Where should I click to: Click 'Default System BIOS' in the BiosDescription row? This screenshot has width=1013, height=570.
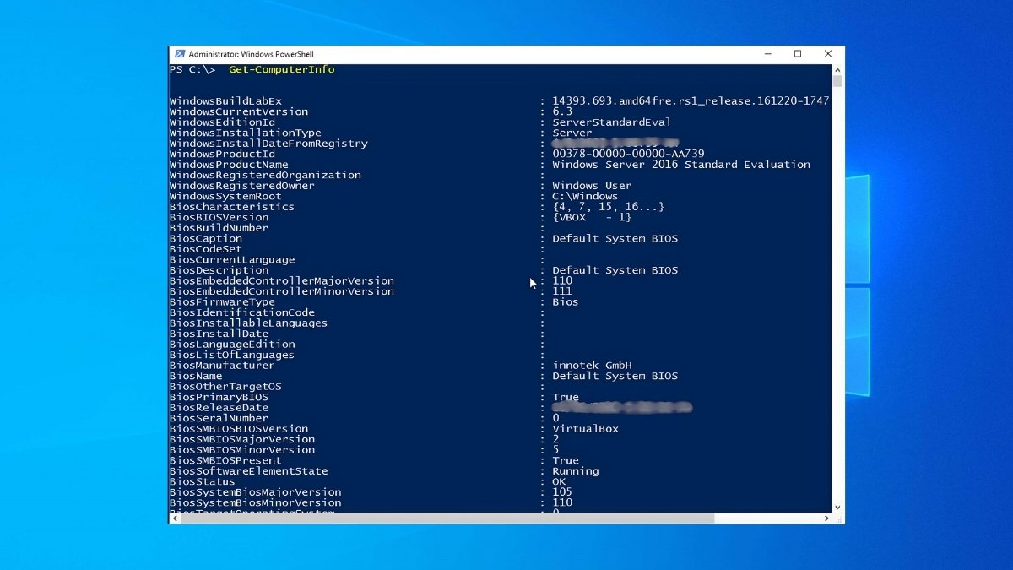(615, 270)
